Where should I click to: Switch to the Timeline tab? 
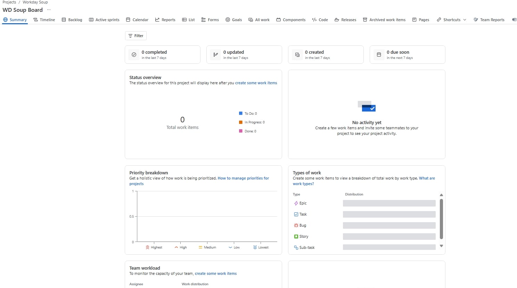point(44,20)
